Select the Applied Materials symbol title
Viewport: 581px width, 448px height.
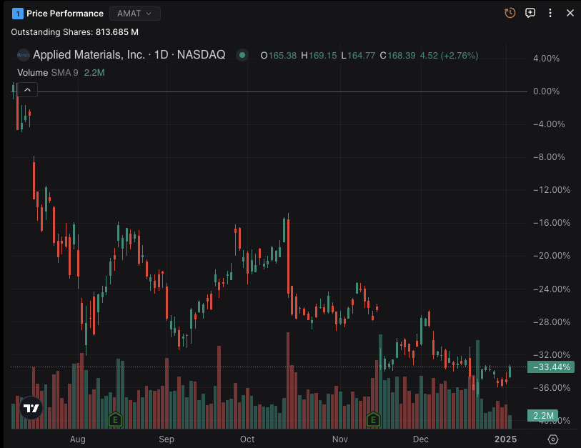[129, 55]
